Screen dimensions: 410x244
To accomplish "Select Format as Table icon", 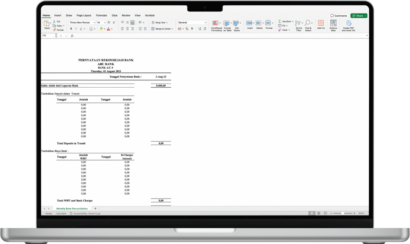I will [x=227, y=25].
